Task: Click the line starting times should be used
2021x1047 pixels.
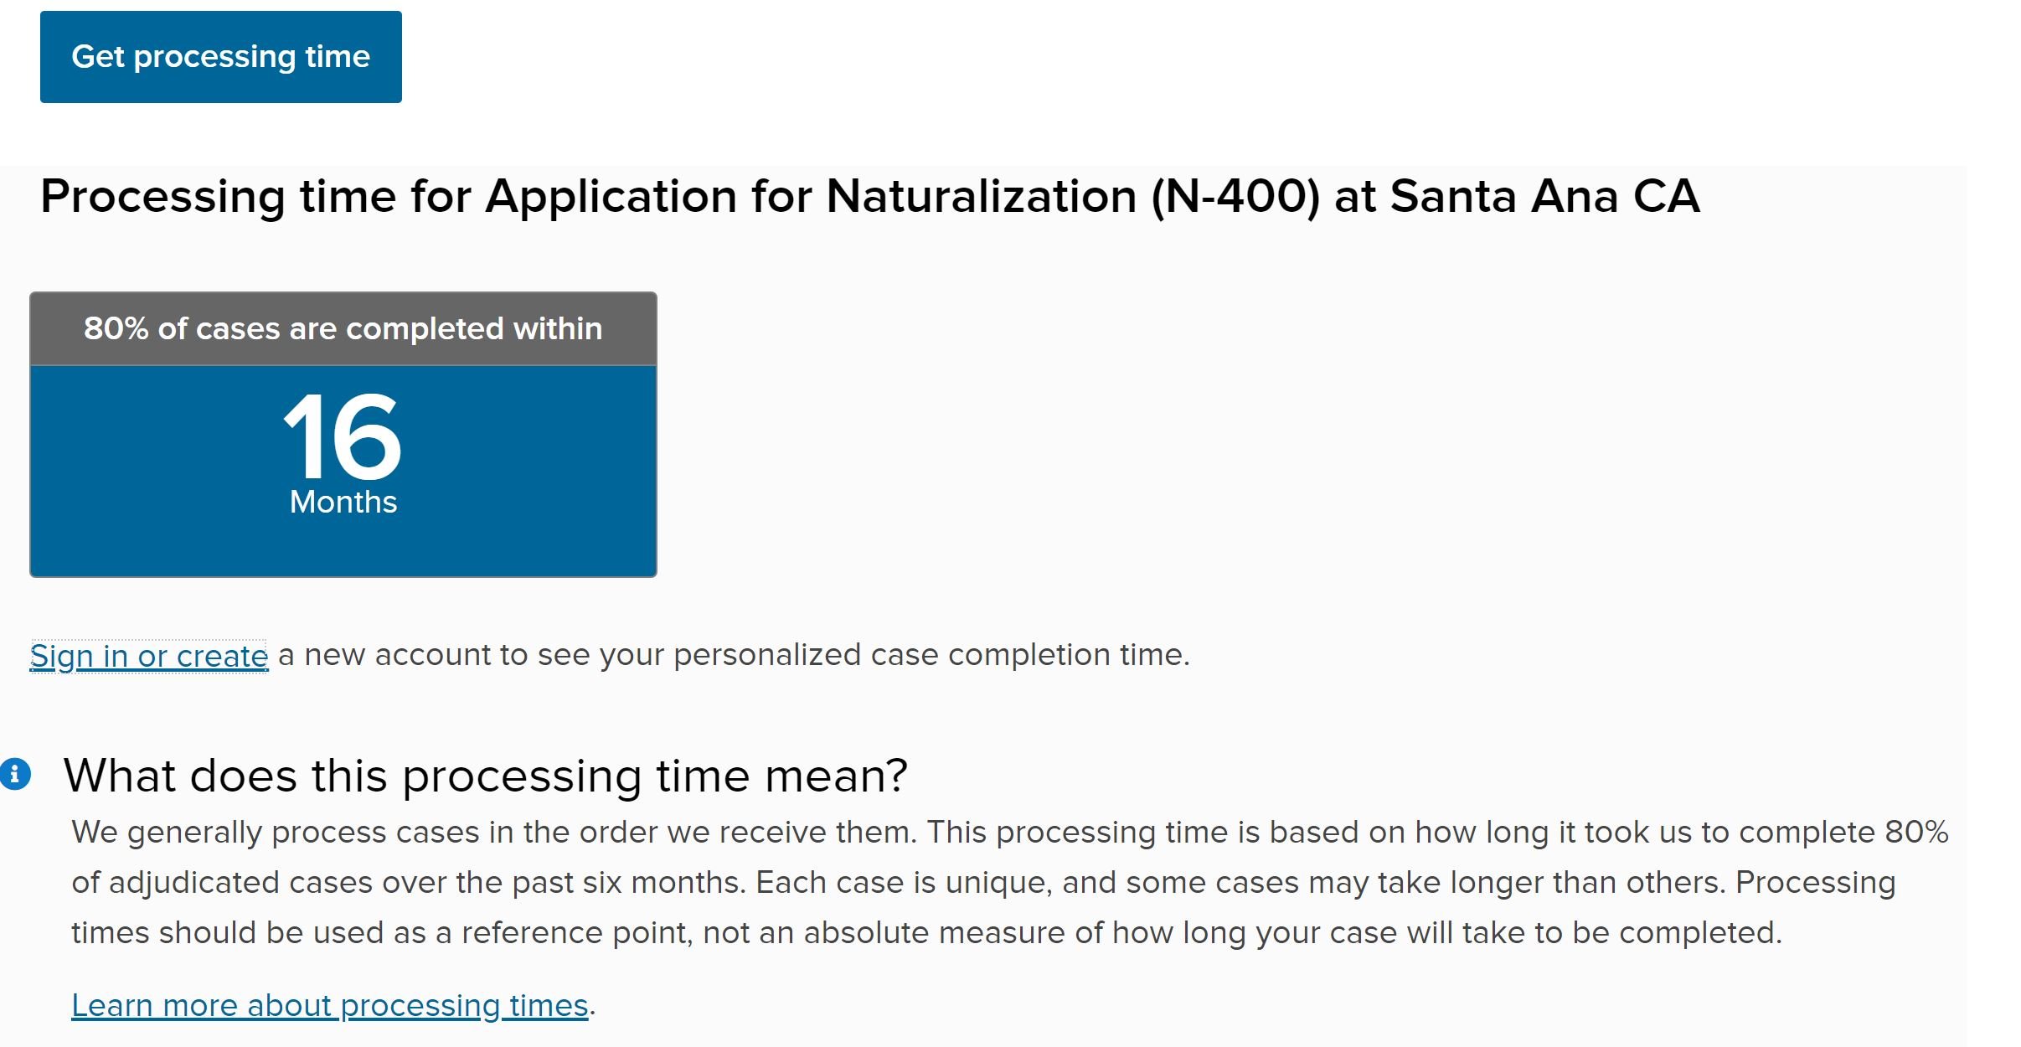Action: [927, 933]
